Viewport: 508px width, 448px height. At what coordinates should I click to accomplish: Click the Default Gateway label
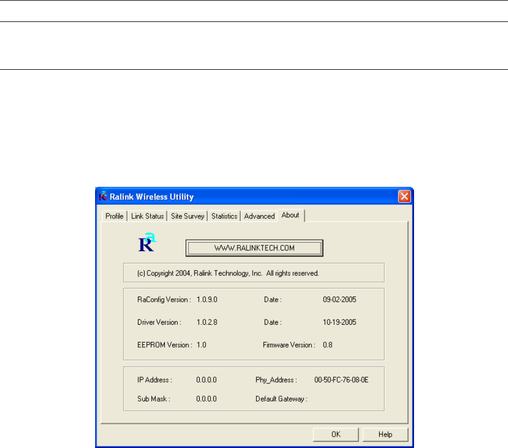(281, 399)
